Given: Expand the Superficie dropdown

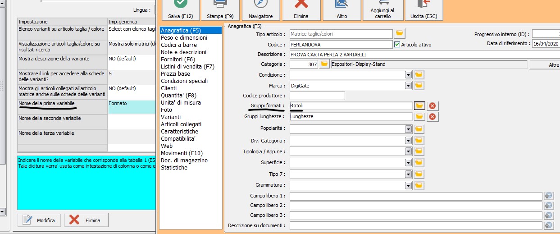Looking at the screenshot, I should pos(408,162).
